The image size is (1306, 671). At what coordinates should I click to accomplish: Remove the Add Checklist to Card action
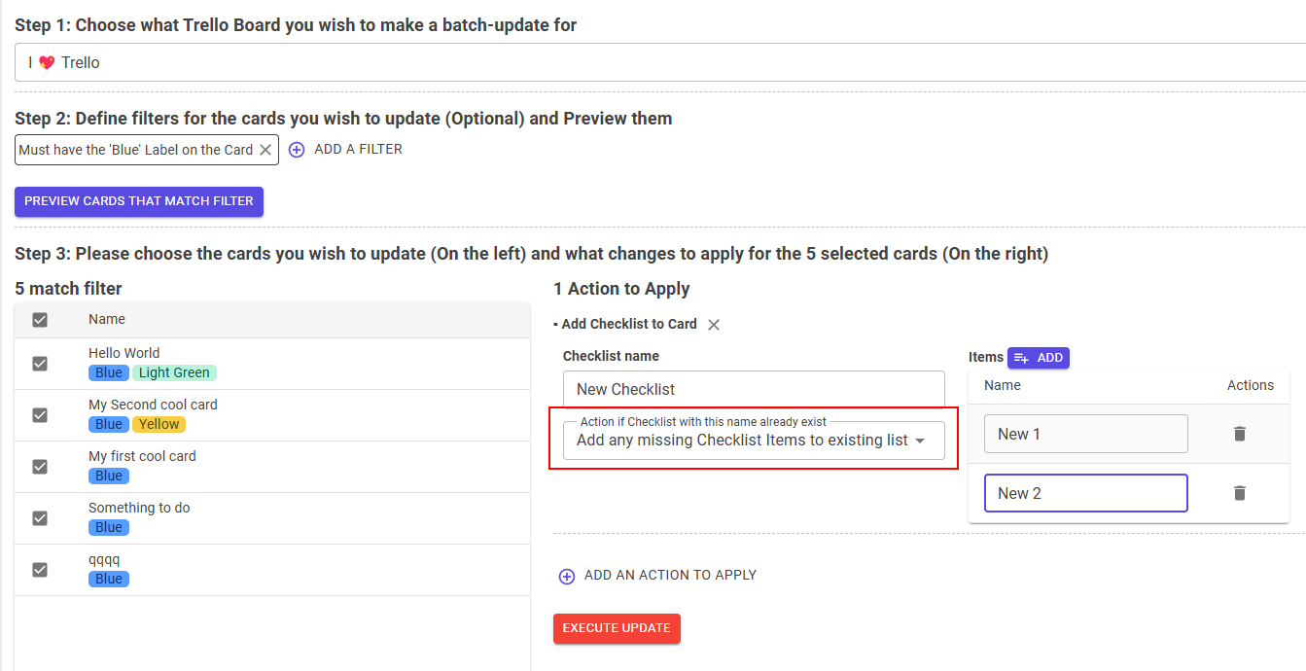[713, 324]
